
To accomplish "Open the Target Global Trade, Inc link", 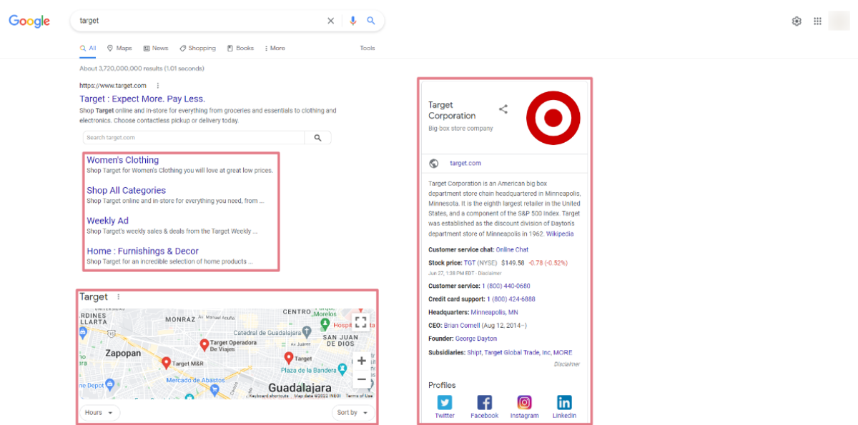I will coord(516,352).
